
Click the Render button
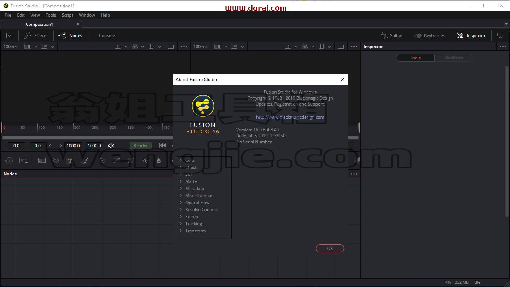(141, 145)
